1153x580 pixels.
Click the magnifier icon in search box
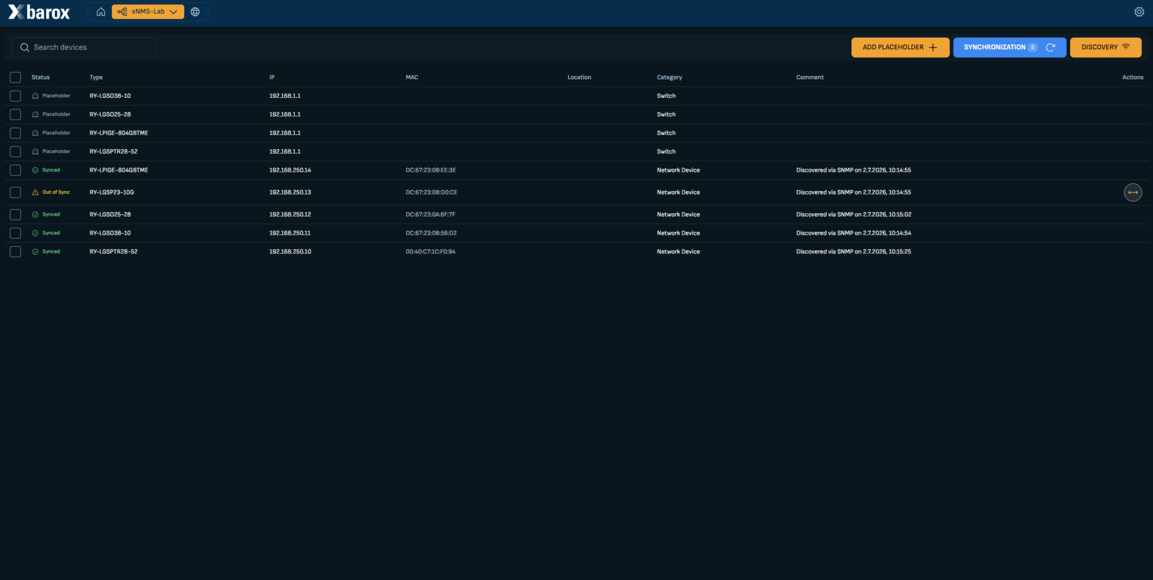pyautogui.click(x=25, y=47)
